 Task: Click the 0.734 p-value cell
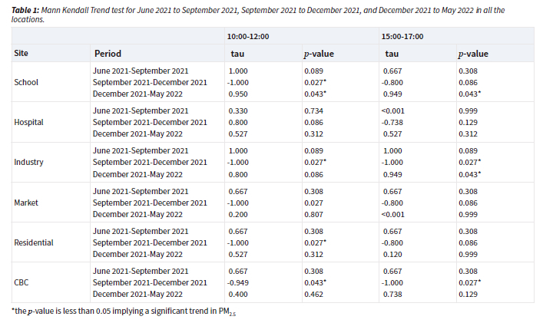[x=315, y=110]
